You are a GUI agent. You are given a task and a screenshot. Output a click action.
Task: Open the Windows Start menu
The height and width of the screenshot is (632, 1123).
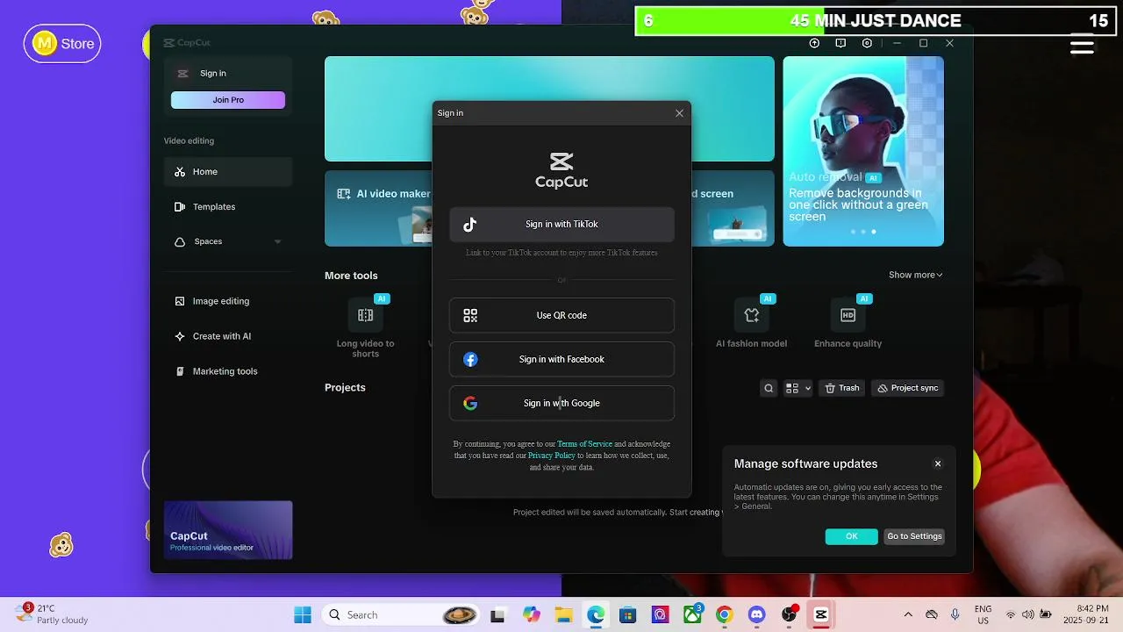click(303, 614)
